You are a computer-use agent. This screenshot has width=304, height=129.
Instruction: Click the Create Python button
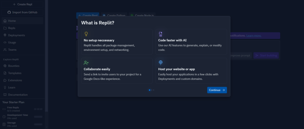(x=114, y=15)
